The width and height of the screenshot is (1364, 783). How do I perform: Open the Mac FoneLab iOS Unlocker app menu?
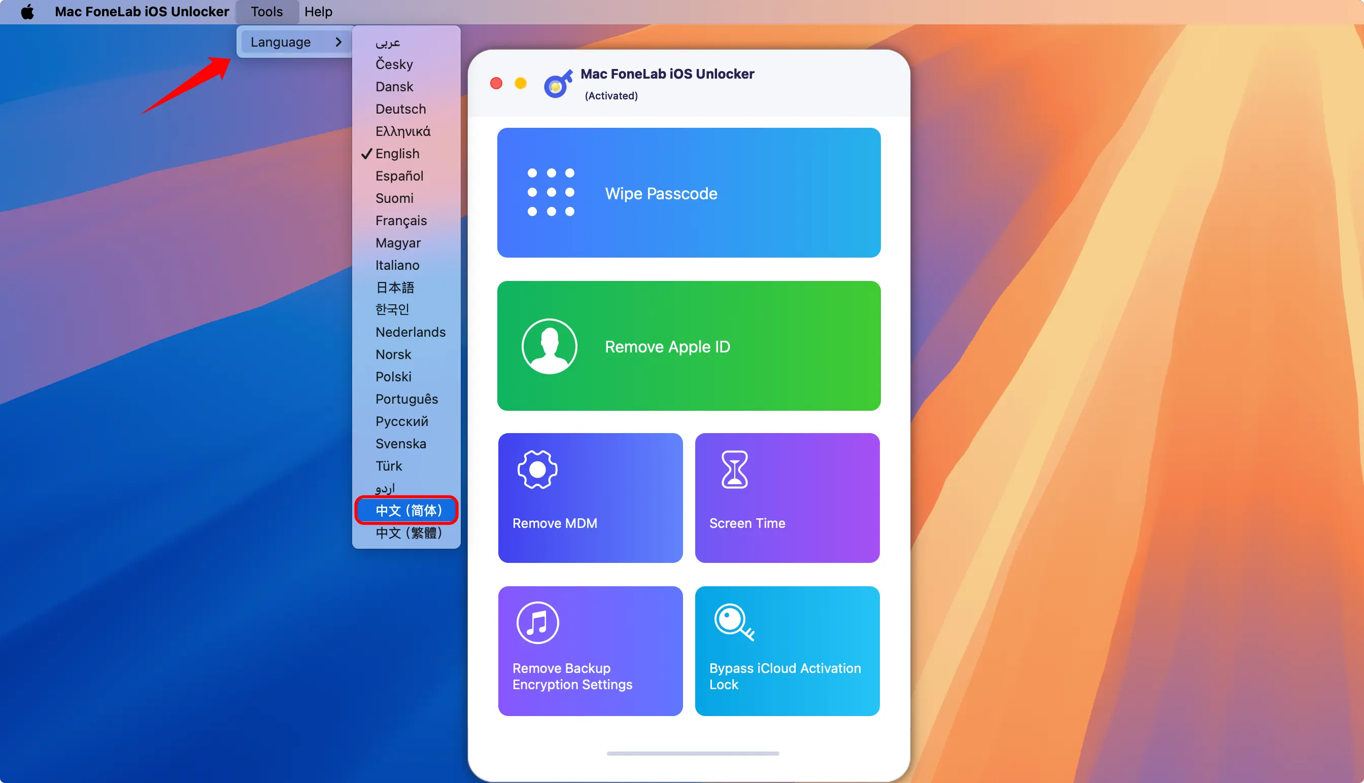142,11
